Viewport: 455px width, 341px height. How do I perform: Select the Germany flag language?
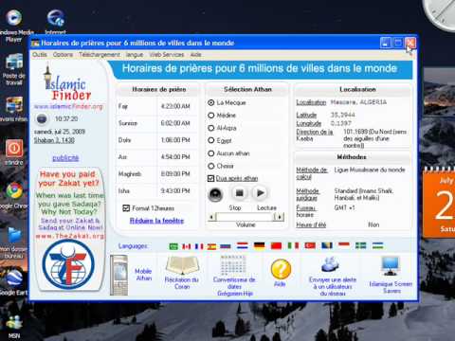point(259,245)
